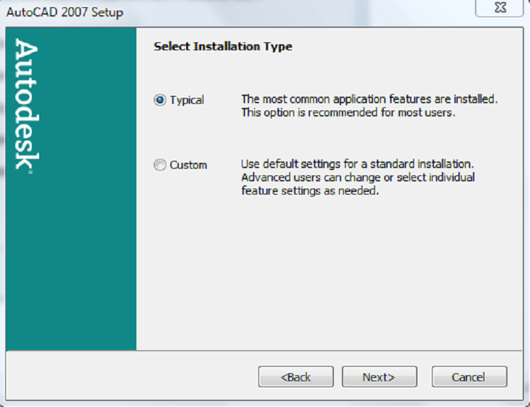530x407 pixels.
Task: Click "This option is recommended for most users"
Action: (348, 112)
